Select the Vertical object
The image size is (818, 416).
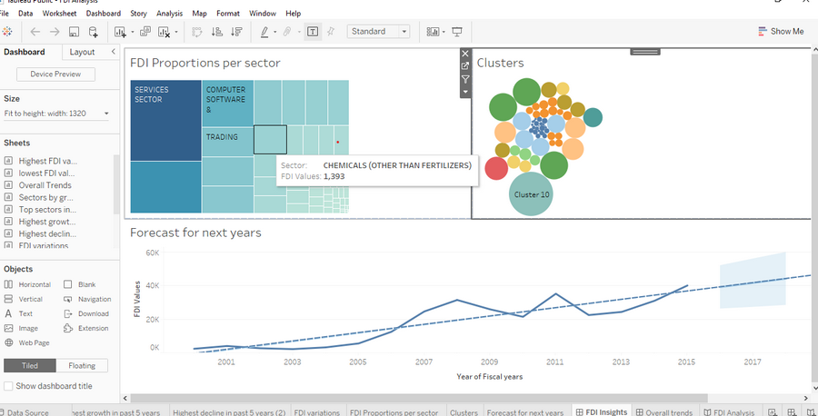click(x=24, y=299)
